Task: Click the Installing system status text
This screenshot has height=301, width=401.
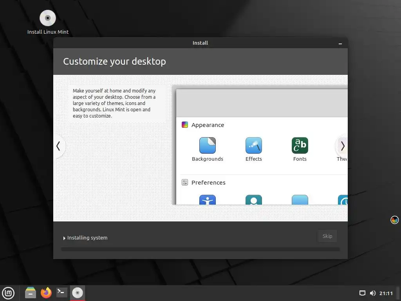Action: click(87, 238)
